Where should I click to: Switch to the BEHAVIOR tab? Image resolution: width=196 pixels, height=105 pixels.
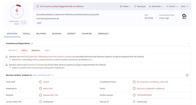coord(56,34)
